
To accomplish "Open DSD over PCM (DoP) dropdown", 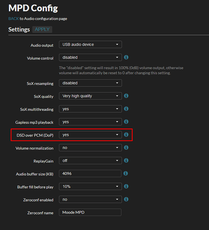I will [90, 135].
